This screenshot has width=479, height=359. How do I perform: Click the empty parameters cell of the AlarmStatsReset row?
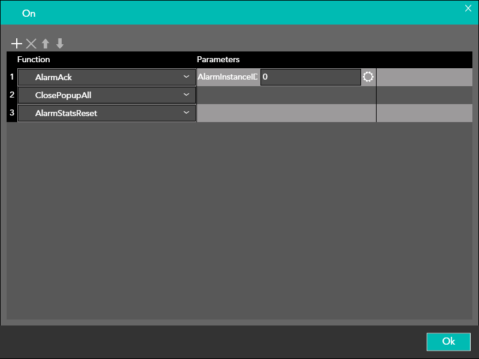286,113
